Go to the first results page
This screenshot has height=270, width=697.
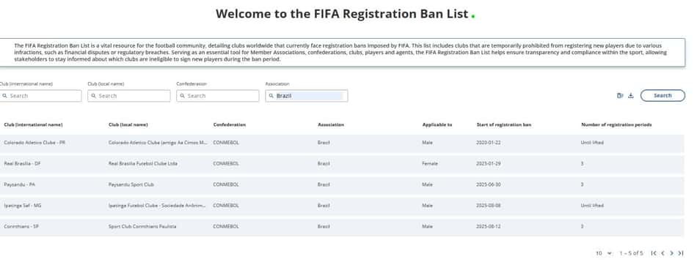[654, 253]
